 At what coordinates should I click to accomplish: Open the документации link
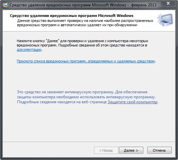coord(29,49)
